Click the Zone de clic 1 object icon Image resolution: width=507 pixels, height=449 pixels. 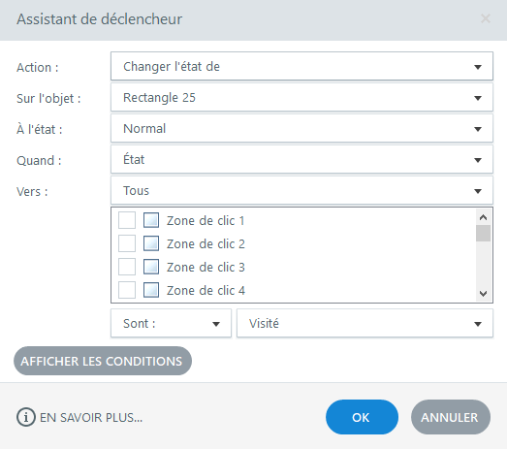tap(151, 220)
